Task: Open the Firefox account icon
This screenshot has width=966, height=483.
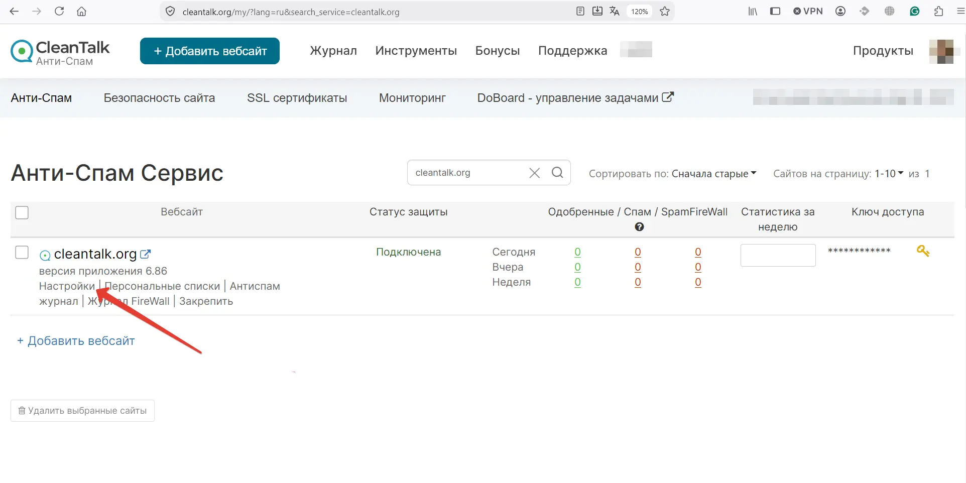Action: click(840, 11)
